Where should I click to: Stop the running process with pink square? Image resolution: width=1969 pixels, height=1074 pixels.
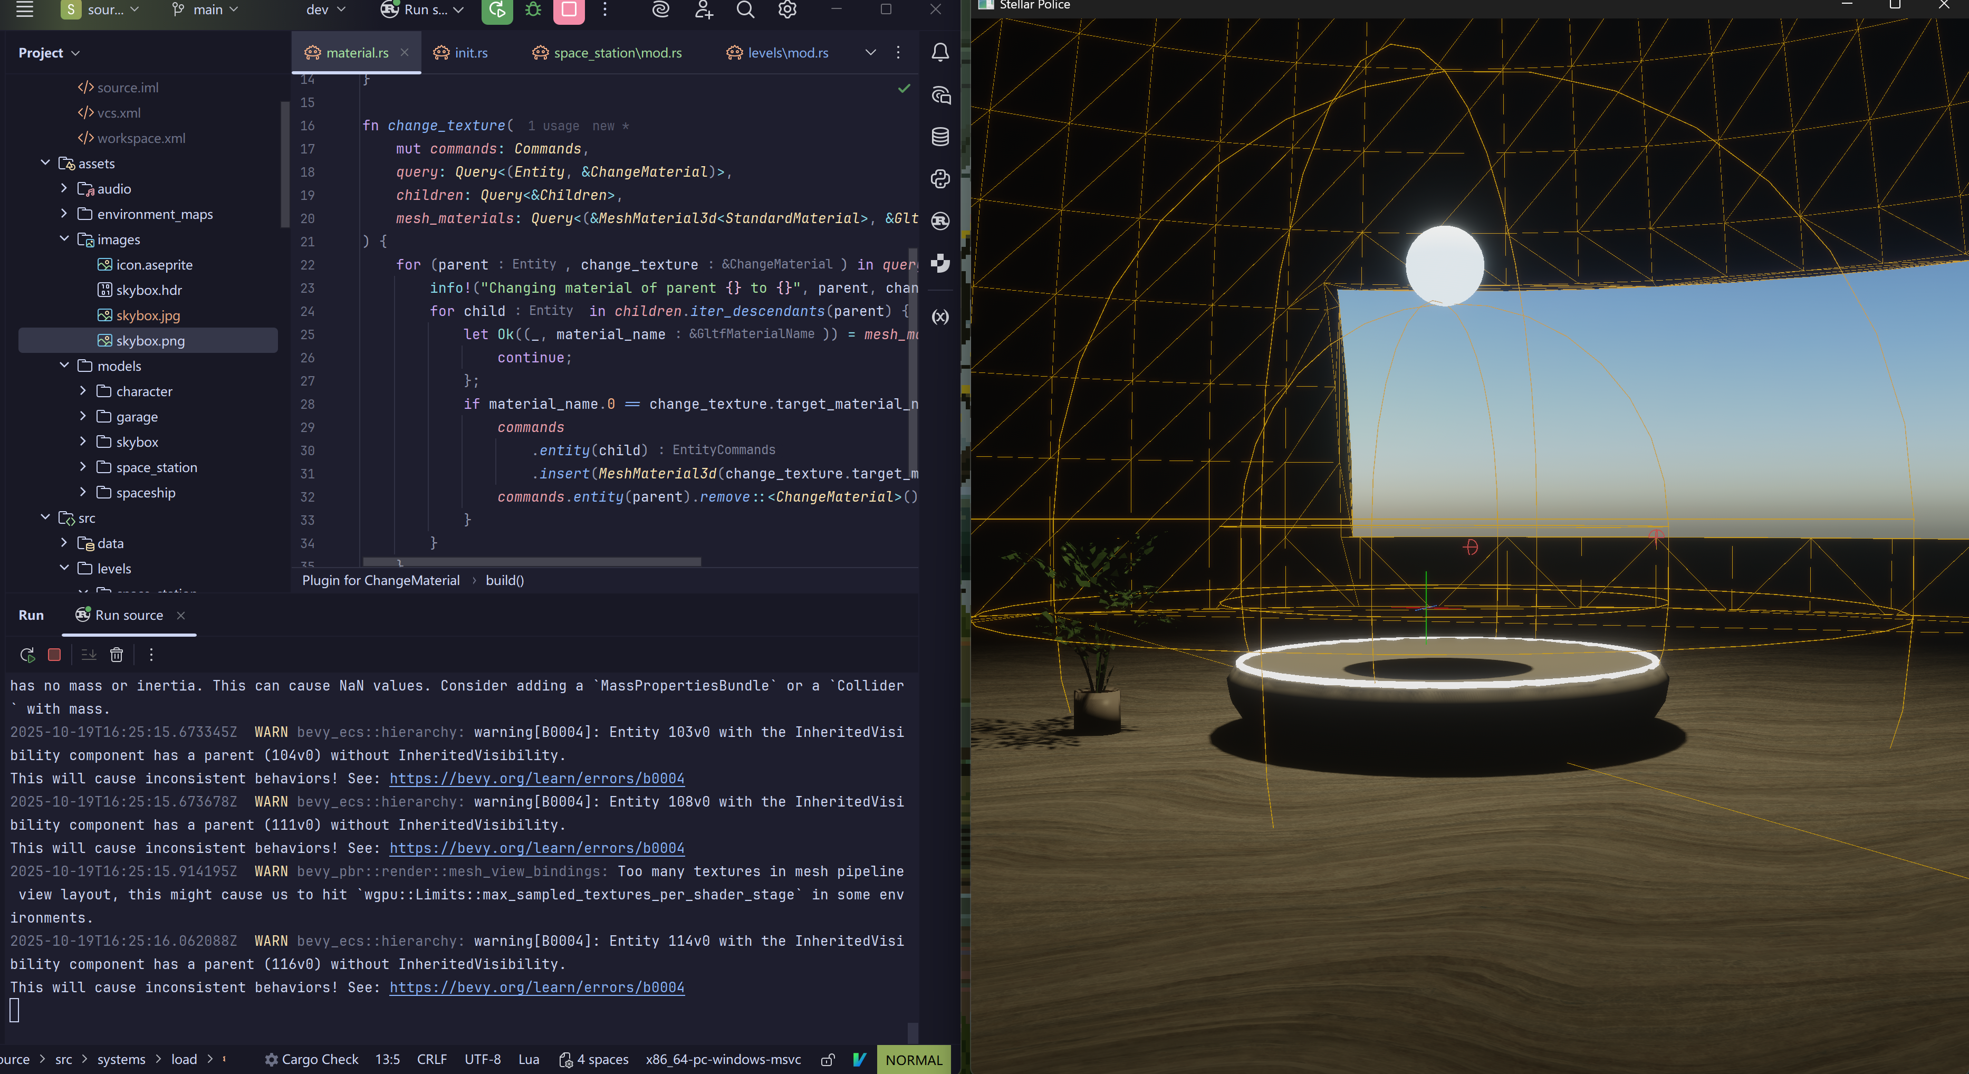[569, 10]
